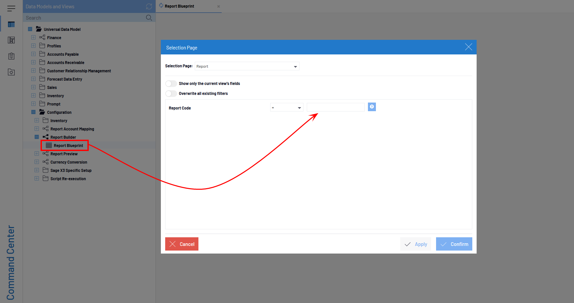Viewport: 574px width, 303px height.
Task: Open the hamburger menu icon
Action: 11,8
